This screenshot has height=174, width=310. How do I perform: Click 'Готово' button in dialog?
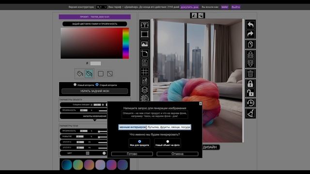click(x=132, y=154)
